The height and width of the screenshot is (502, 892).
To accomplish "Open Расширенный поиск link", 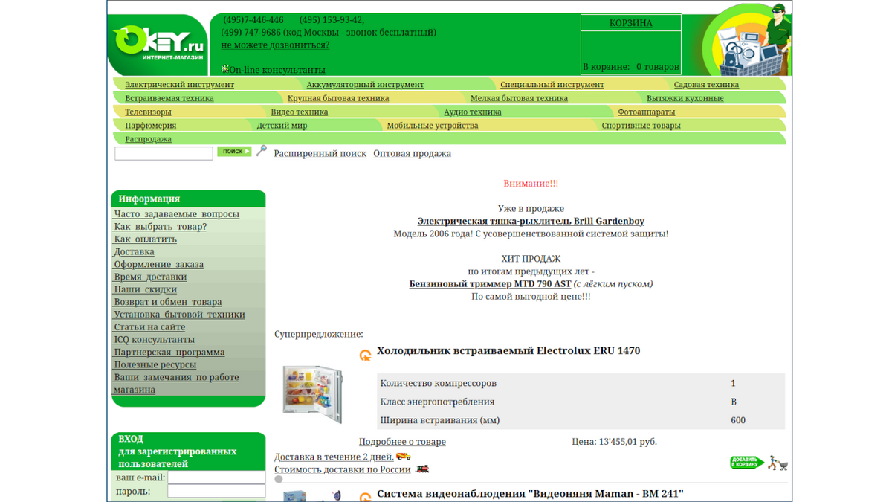I will click(320, 154).
